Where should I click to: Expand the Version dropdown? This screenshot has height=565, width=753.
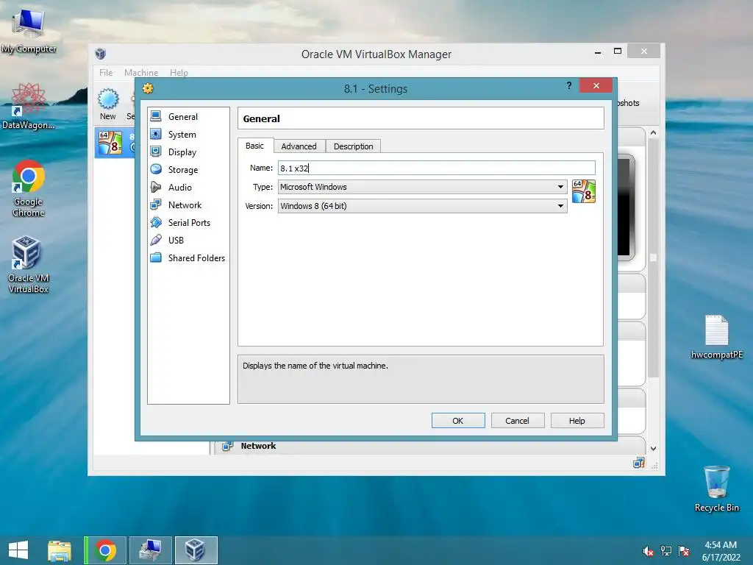[x=560, y=206]
